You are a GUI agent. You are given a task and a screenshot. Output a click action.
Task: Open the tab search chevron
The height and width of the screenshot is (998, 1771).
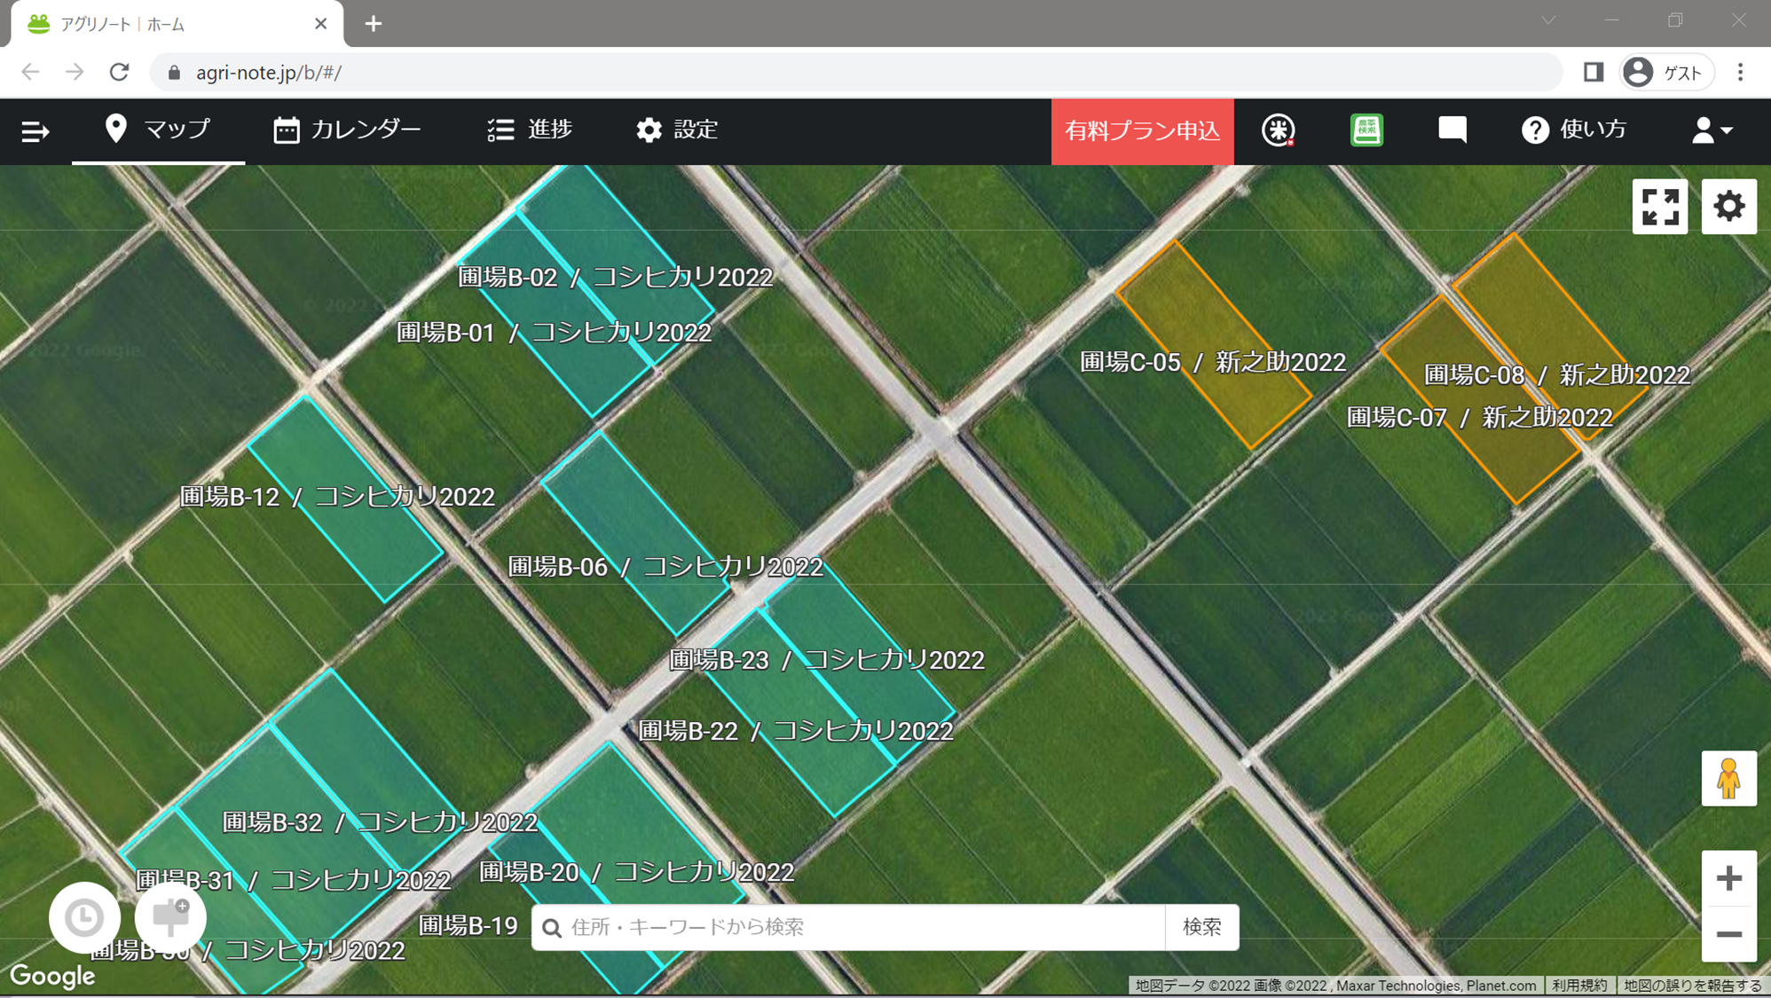(x=1548, y=20)
